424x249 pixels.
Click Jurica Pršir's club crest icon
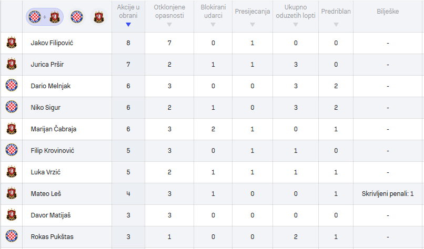pos(12,64)
